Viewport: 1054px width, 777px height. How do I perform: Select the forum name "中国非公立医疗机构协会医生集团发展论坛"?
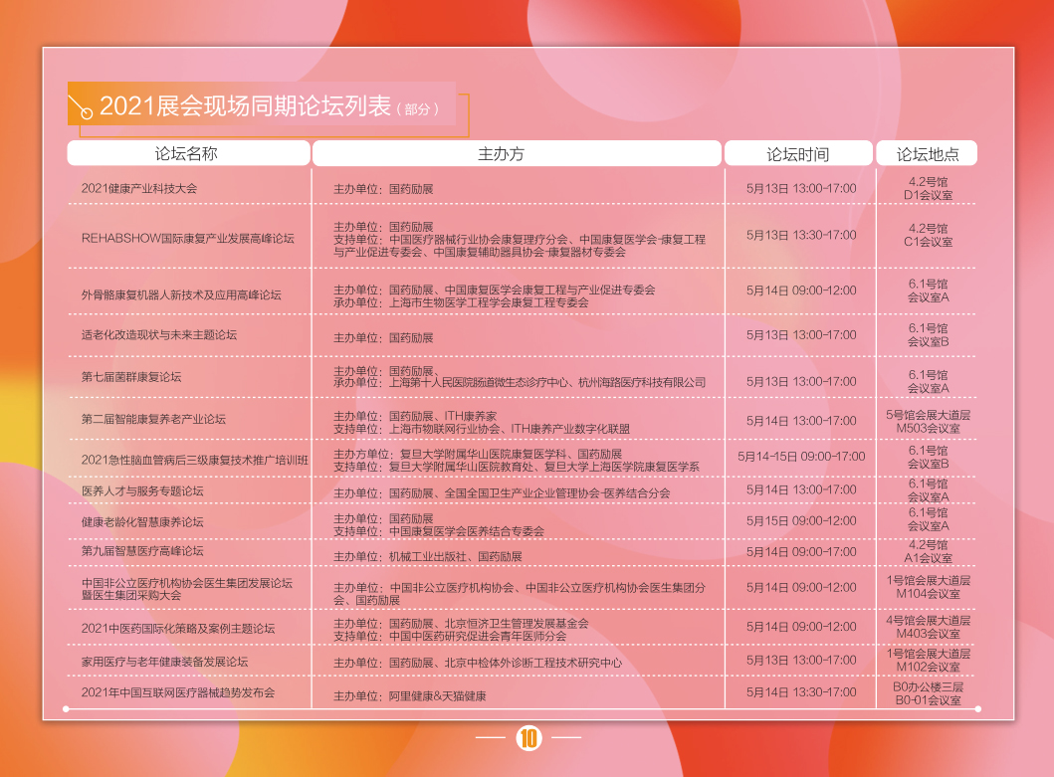click(x=187, y=583)
